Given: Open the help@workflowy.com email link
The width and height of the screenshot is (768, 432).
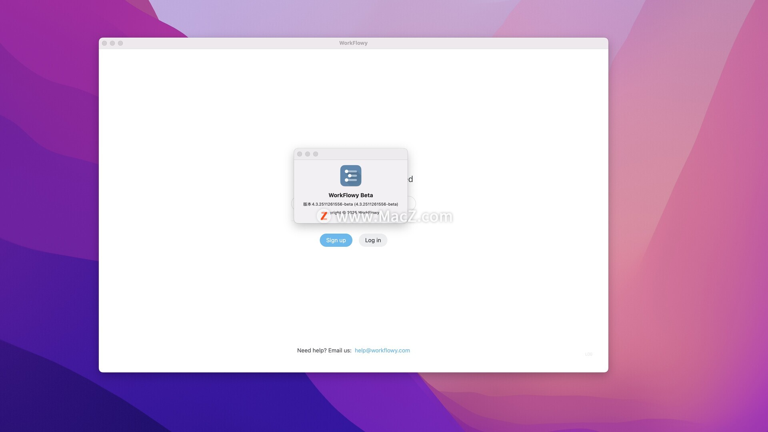Looking at the screenshot, I should tap(382, 350).
